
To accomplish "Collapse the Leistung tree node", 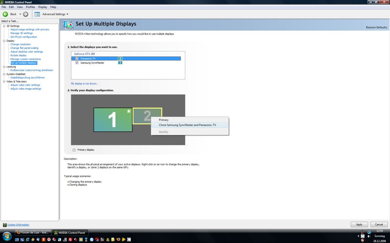I will [4, 67].
